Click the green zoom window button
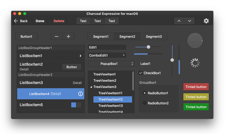Screen dimensions: 226x134 (x=25, y=14)
